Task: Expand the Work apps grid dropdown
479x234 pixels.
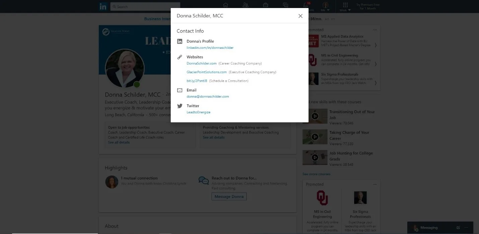Action: [x=345, y=7]
